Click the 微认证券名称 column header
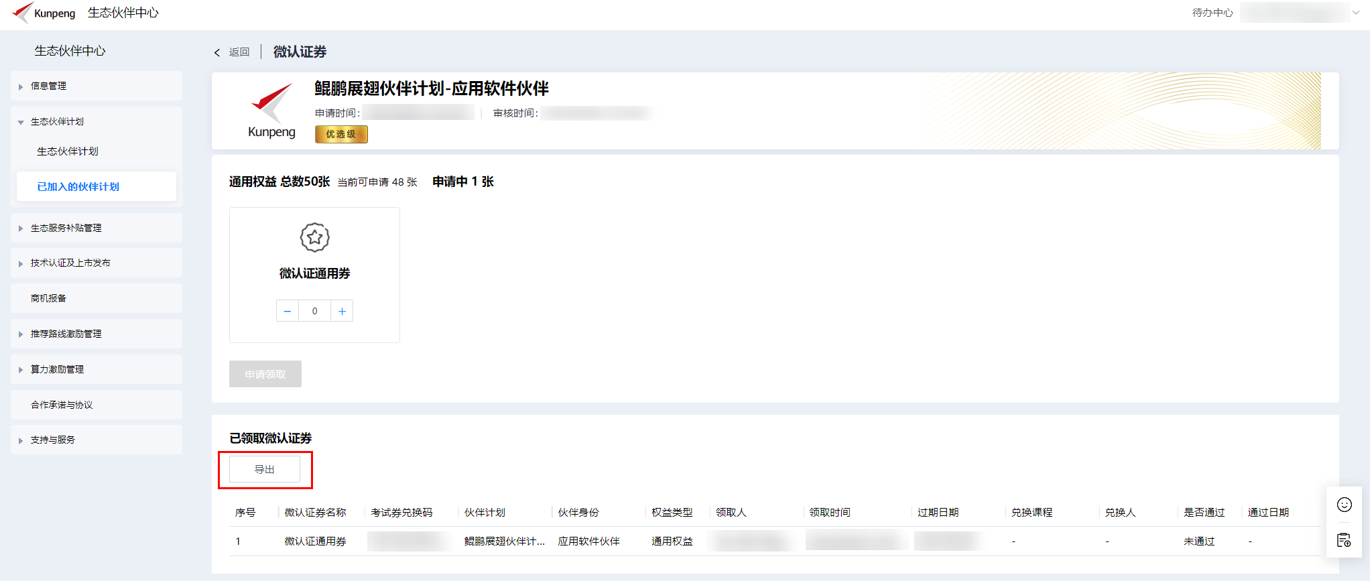This screenshot has width=1370, height=581. click(315, 513)
